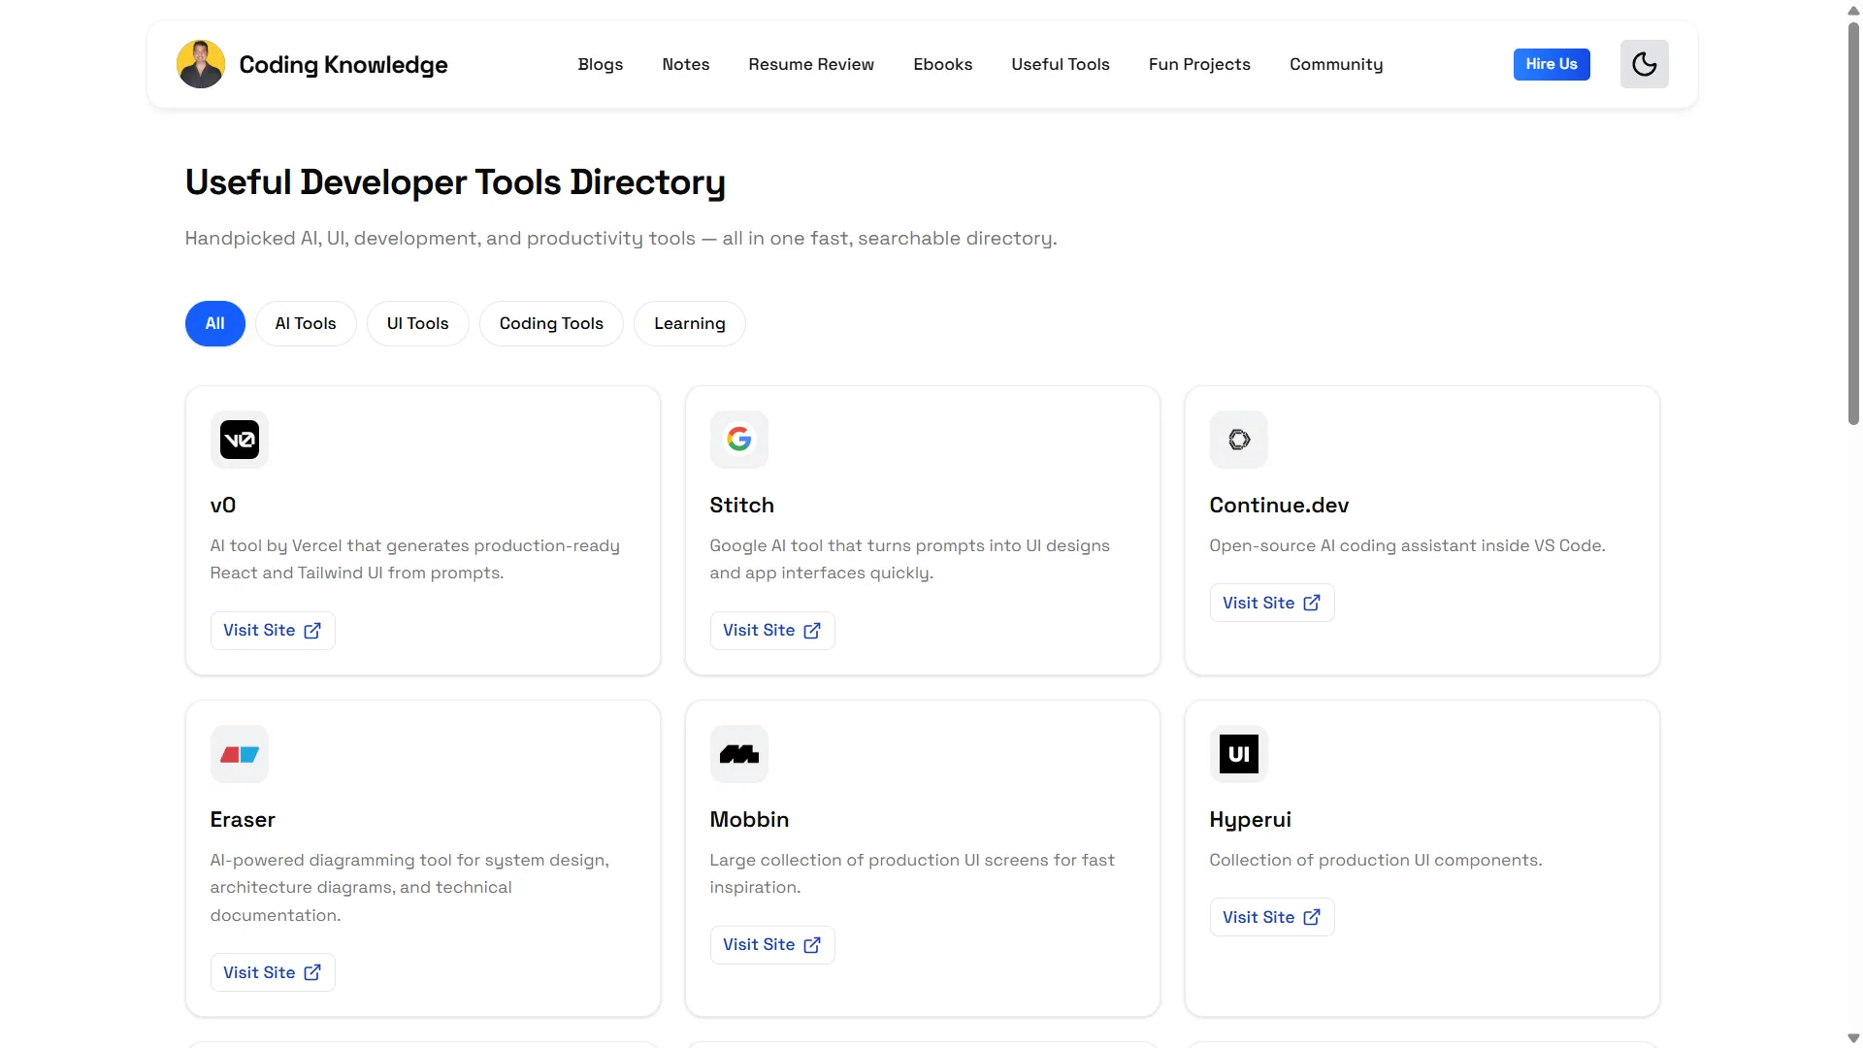Filter by UI Tools

[418, 323]
